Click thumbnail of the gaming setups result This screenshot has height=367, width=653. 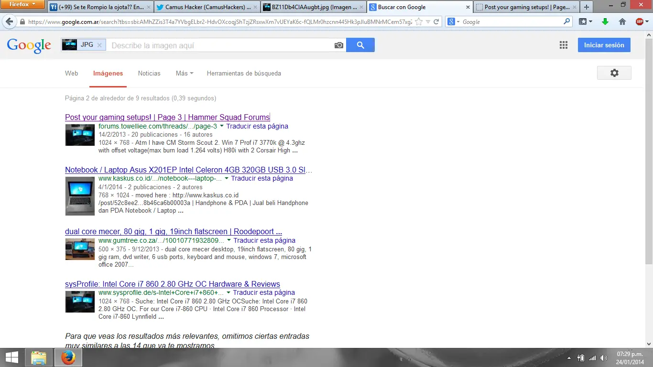[80, 135]
